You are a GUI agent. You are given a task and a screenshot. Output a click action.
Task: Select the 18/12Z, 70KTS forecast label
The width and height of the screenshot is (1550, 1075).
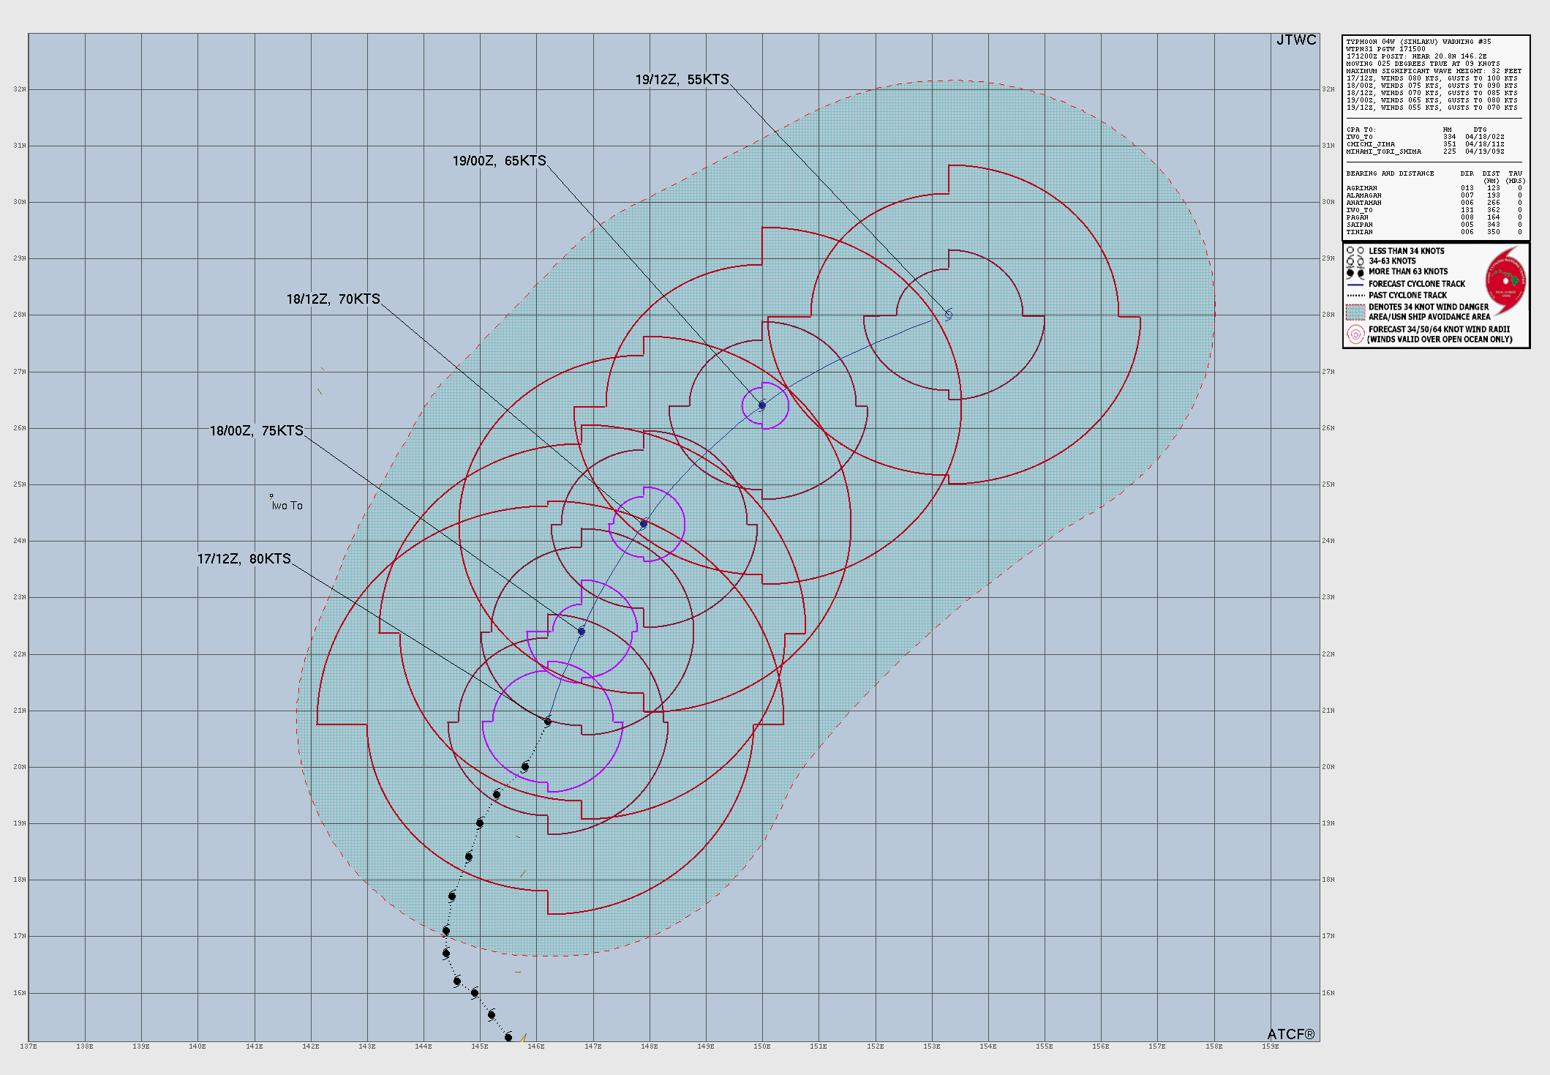[x=333, y=299]
